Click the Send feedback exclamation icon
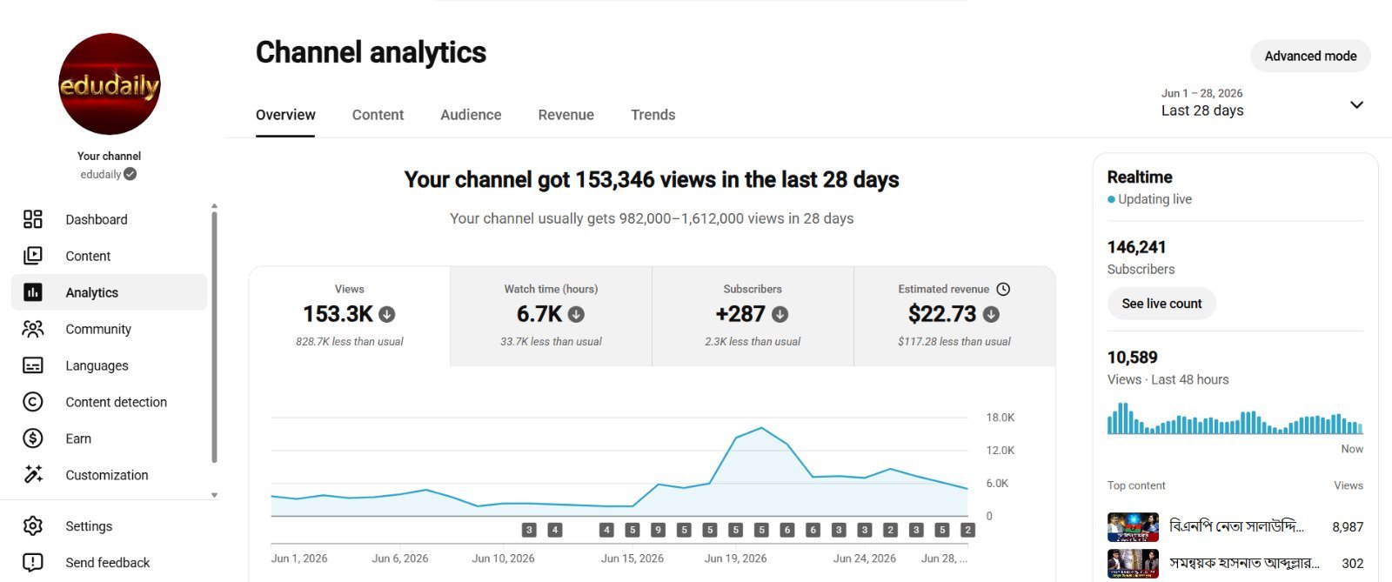1392x582 pixels. click(x=33, y=563)
